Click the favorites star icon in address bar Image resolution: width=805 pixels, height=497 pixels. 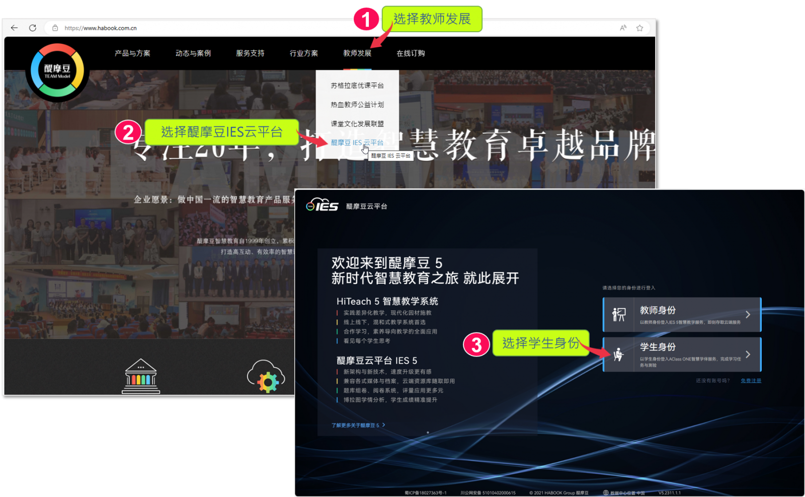(639, 28)
